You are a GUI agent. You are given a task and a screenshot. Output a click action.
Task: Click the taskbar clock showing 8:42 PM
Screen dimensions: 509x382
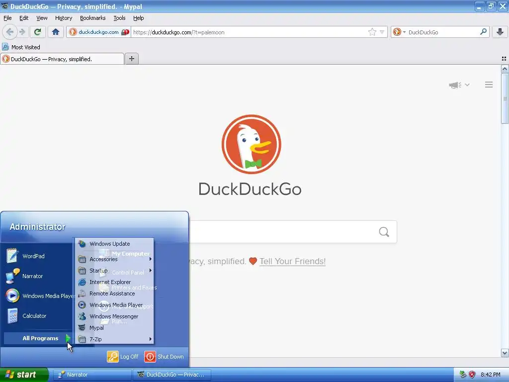(x=490, y=375)
